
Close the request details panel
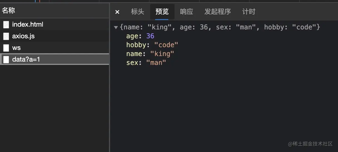117,12
